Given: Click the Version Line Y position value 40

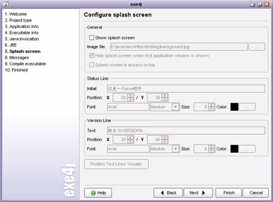Looking at the screenshot, I should 154,140.
